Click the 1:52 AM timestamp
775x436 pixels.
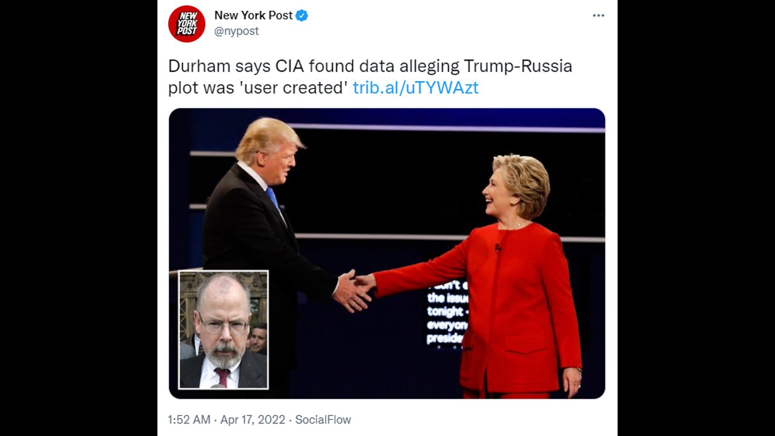tap(189, 420)
